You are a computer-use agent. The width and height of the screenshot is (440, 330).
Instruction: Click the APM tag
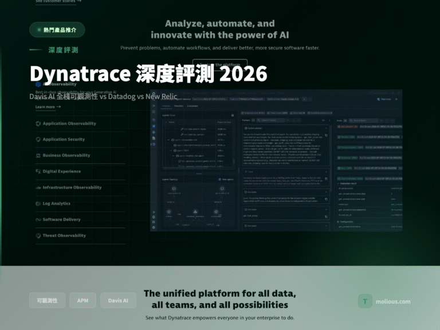pyautogui.click(x=82, y=301)
